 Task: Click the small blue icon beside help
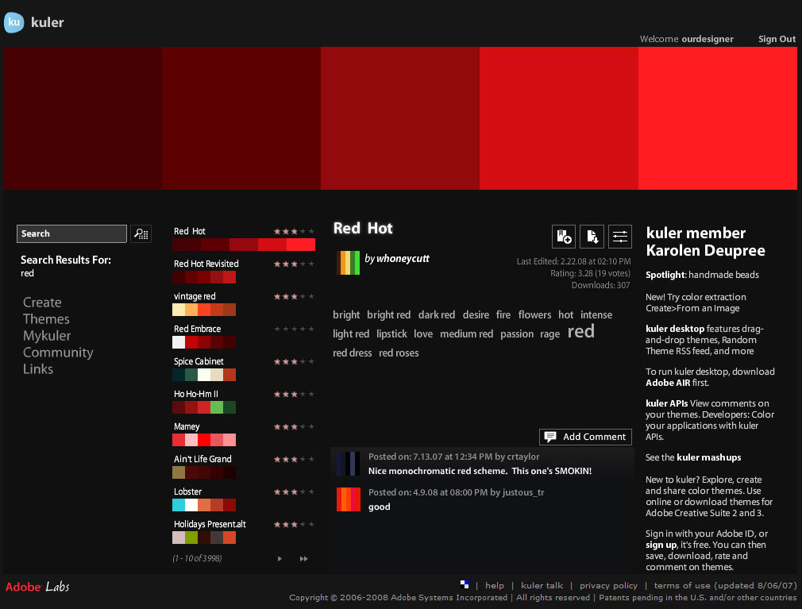[x=465, y=584]
